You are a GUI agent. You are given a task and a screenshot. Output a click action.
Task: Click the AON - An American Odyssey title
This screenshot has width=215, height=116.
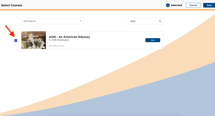pyautogui.click(x=70, y=37)
